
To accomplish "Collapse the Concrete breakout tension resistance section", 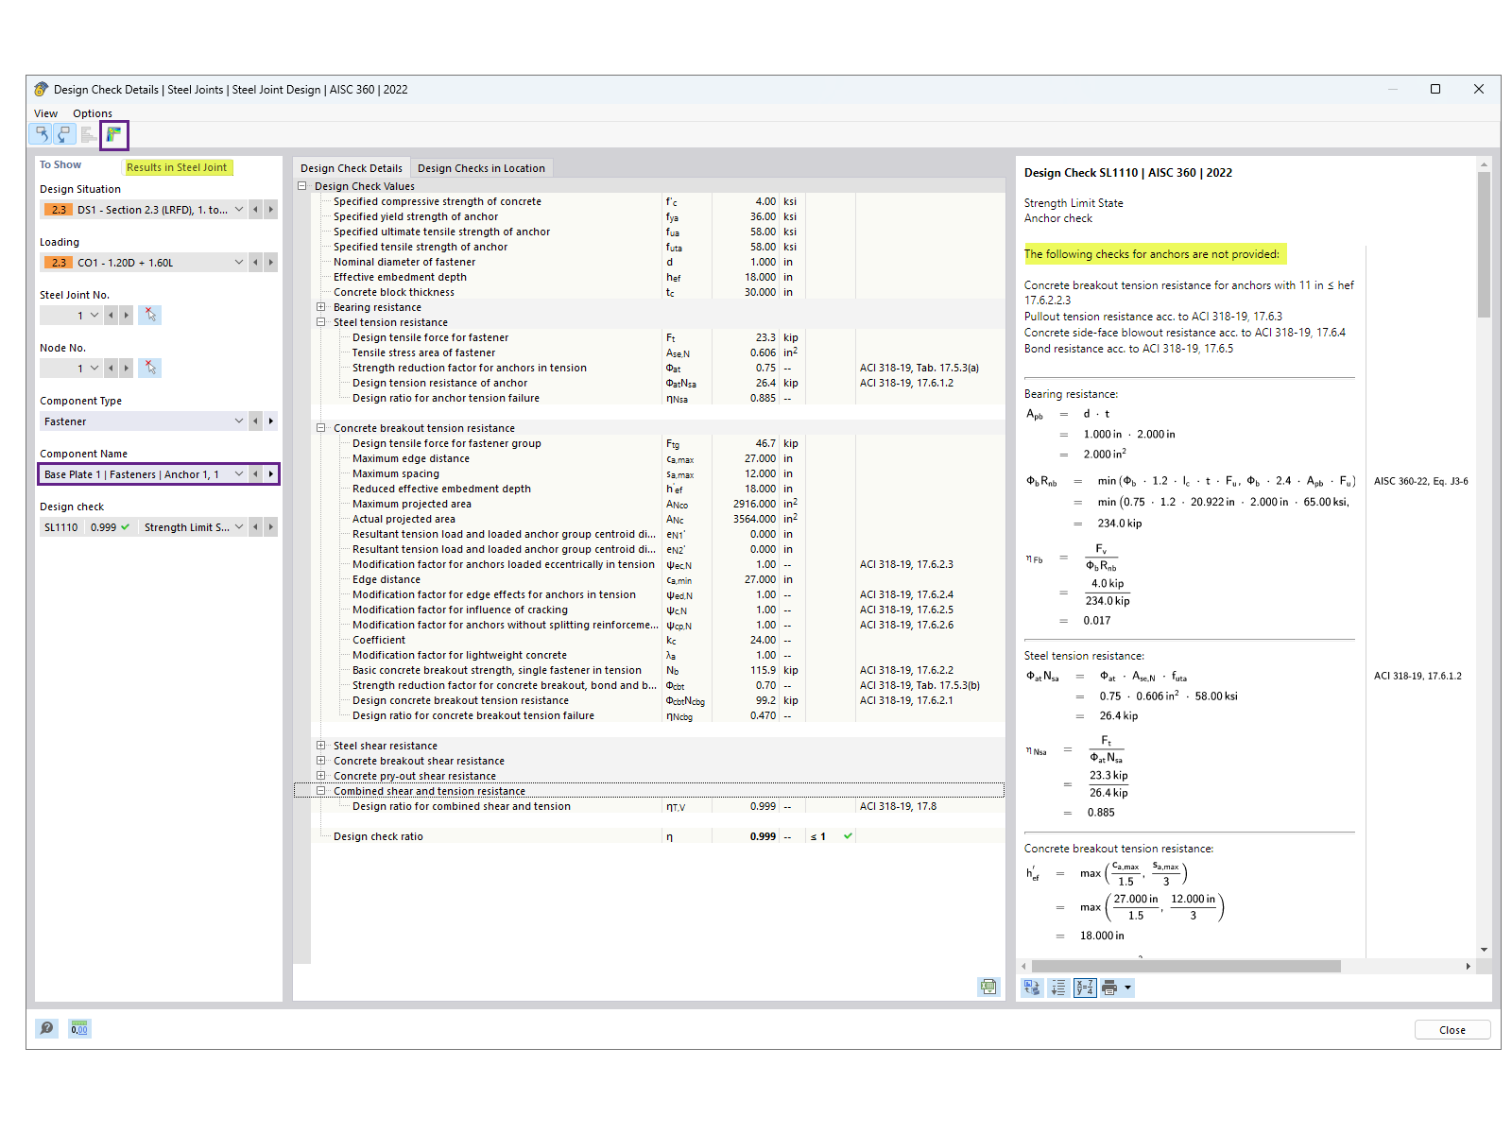I will tap(319, 427).
